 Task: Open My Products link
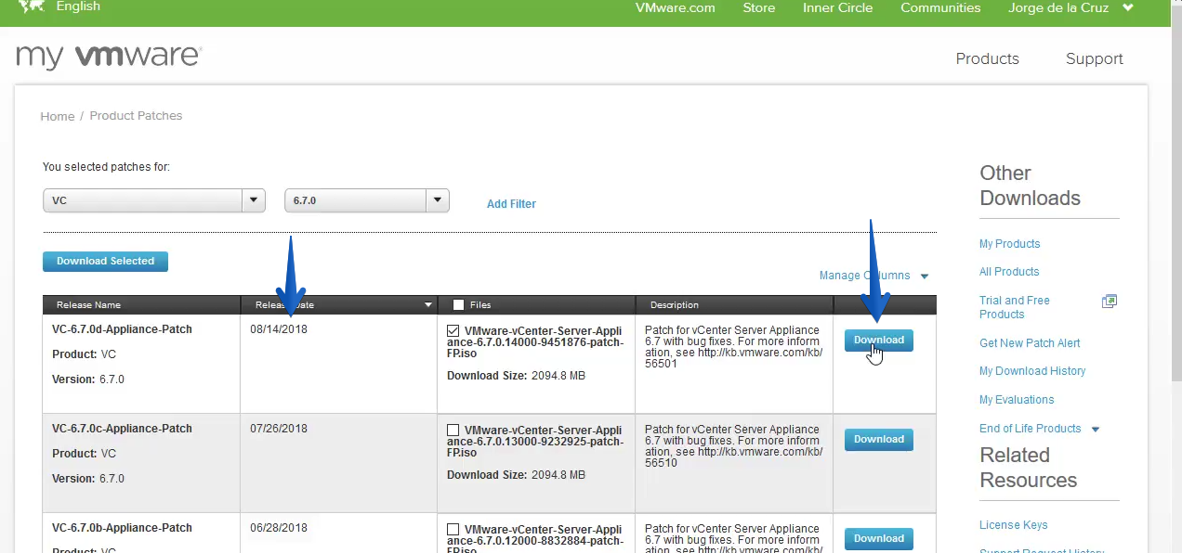point(1009,244)
